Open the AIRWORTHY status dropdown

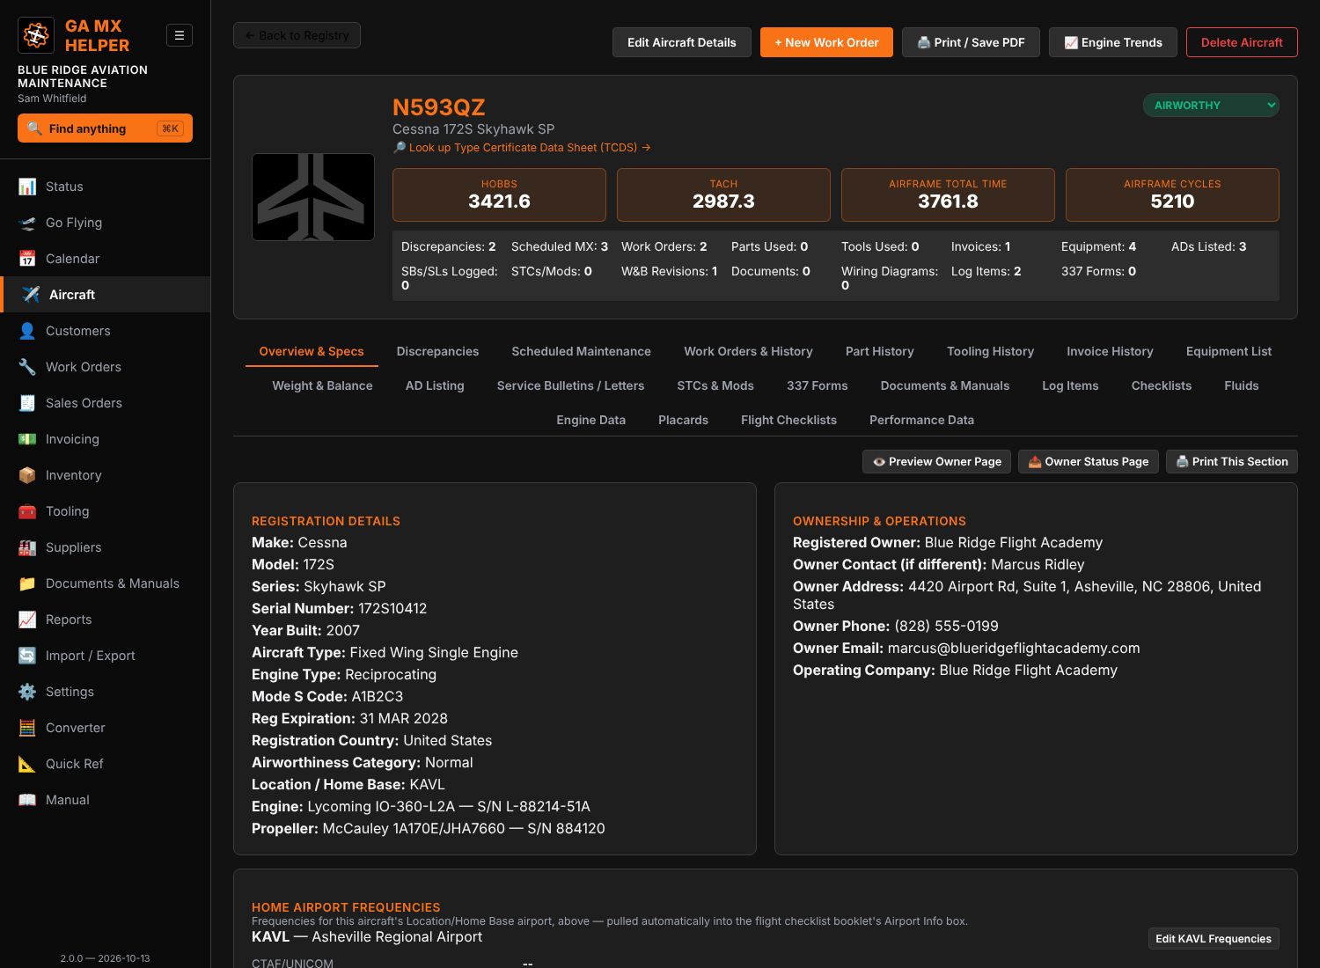pyautogui.click(x=1211, y=106)
